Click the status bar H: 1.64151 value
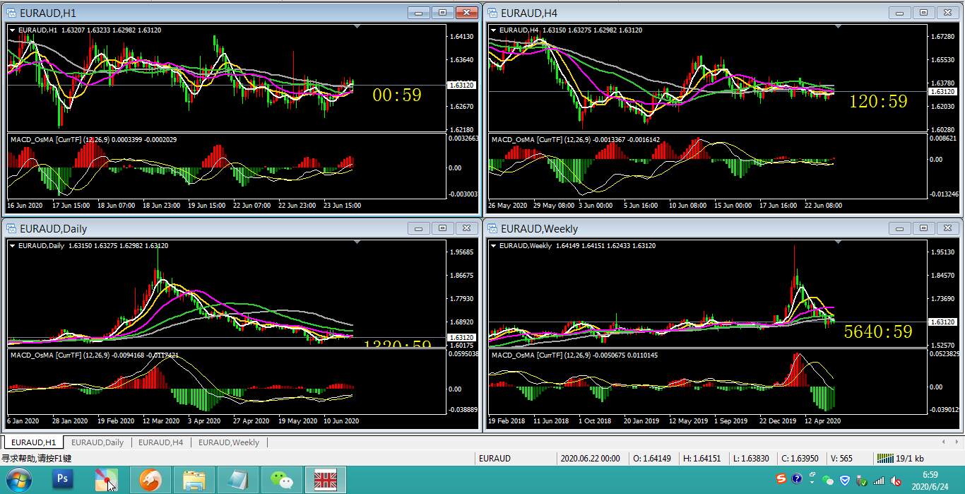This screenshot has width=965, height=494. 702,459
